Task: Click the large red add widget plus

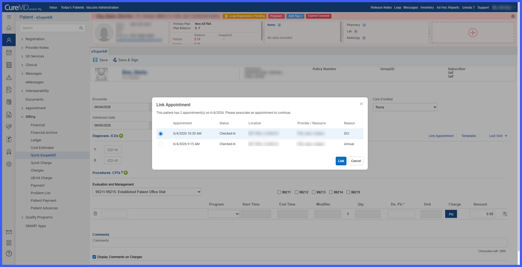Action: (473, 33)
